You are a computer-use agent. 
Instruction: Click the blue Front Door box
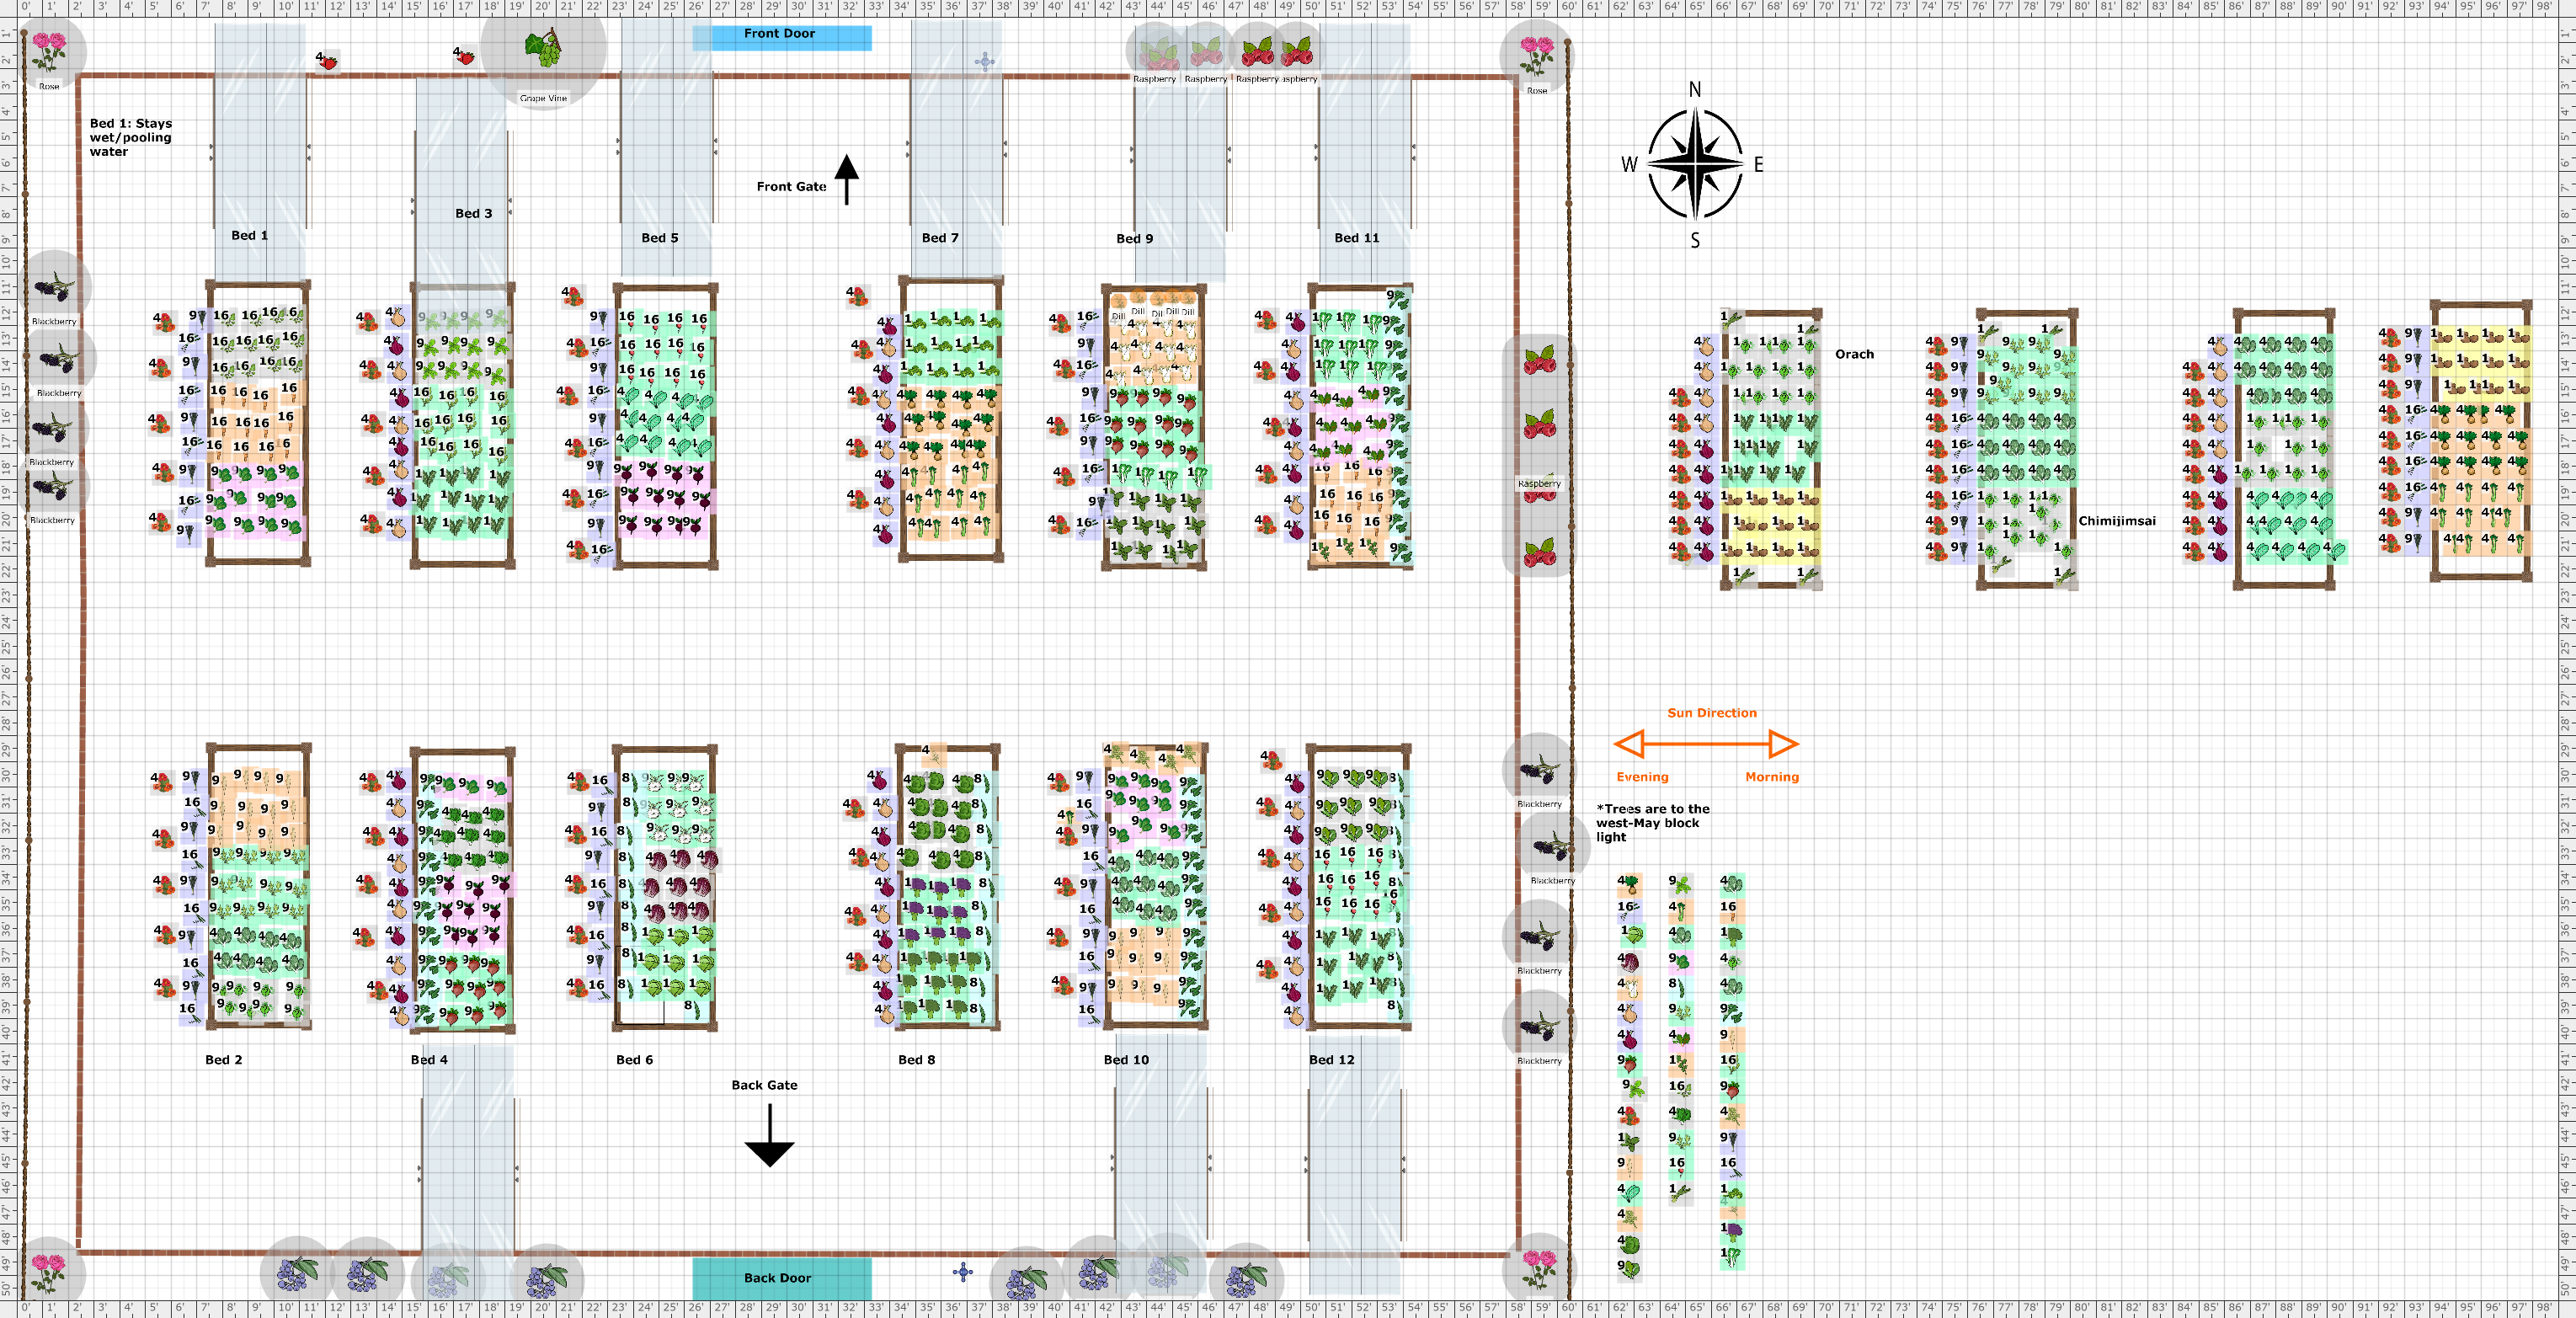coord(781,36)
